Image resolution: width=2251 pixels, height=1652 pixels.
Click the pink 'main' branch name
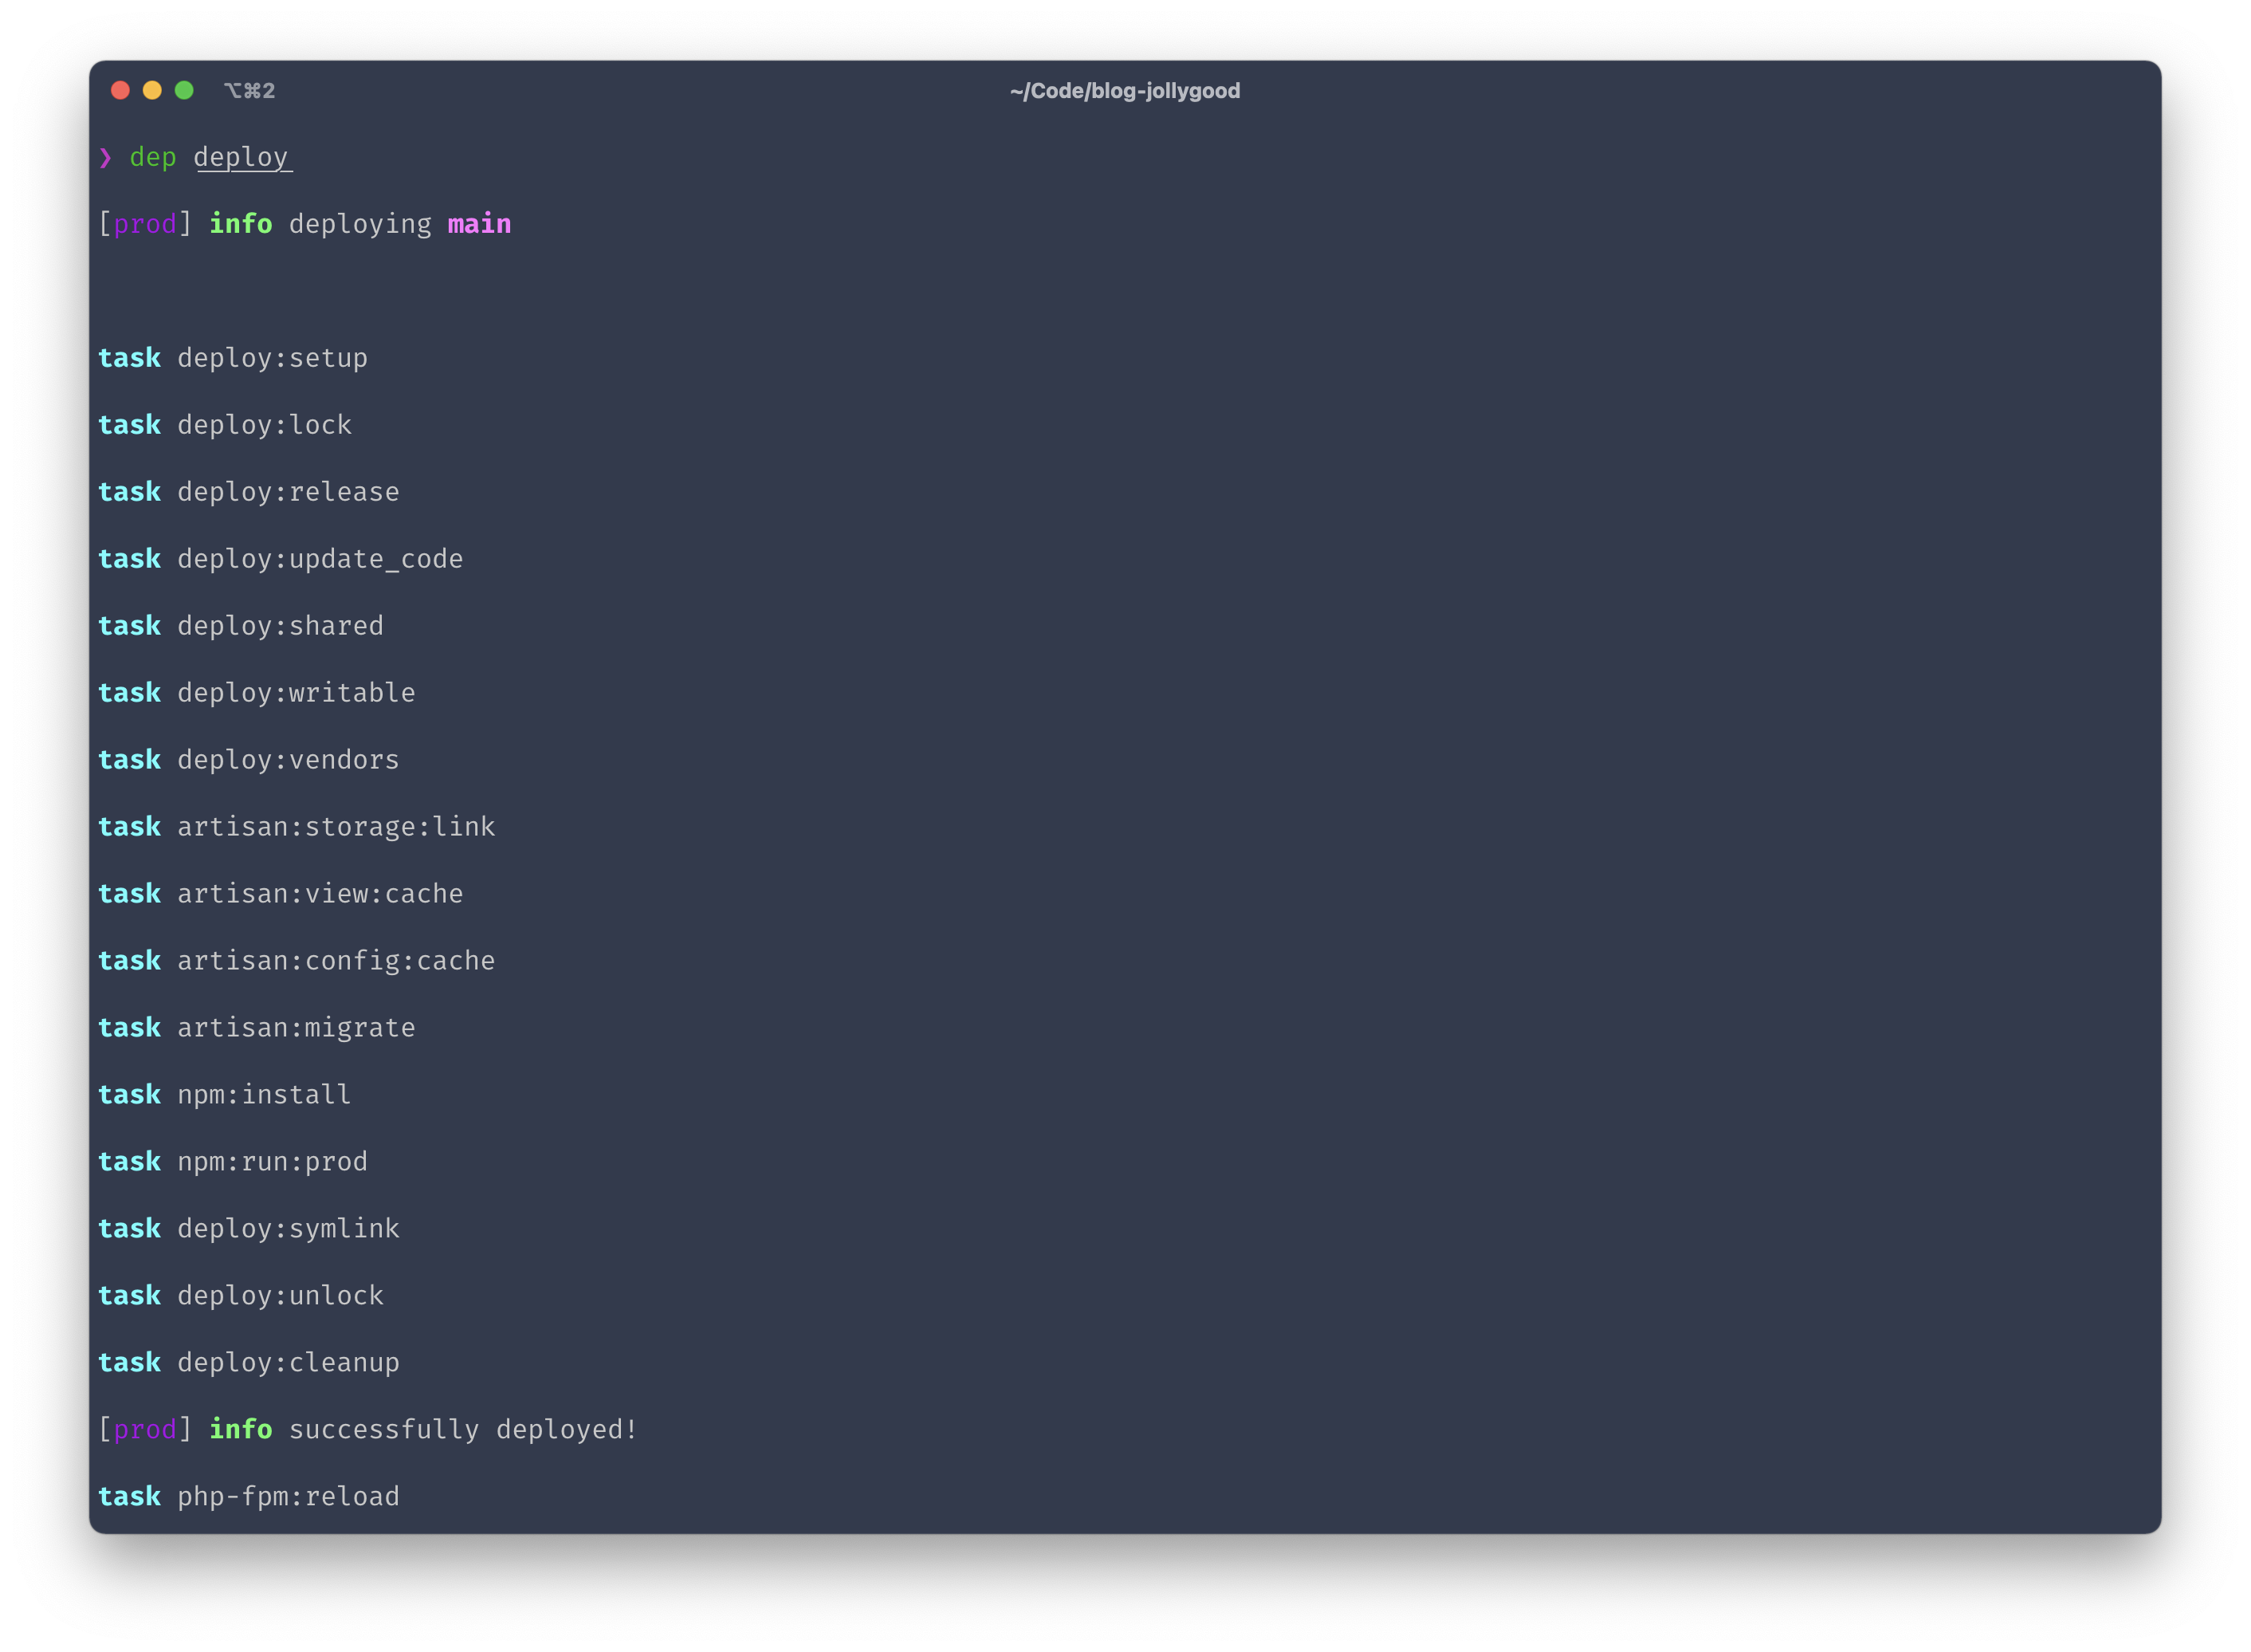479,224
